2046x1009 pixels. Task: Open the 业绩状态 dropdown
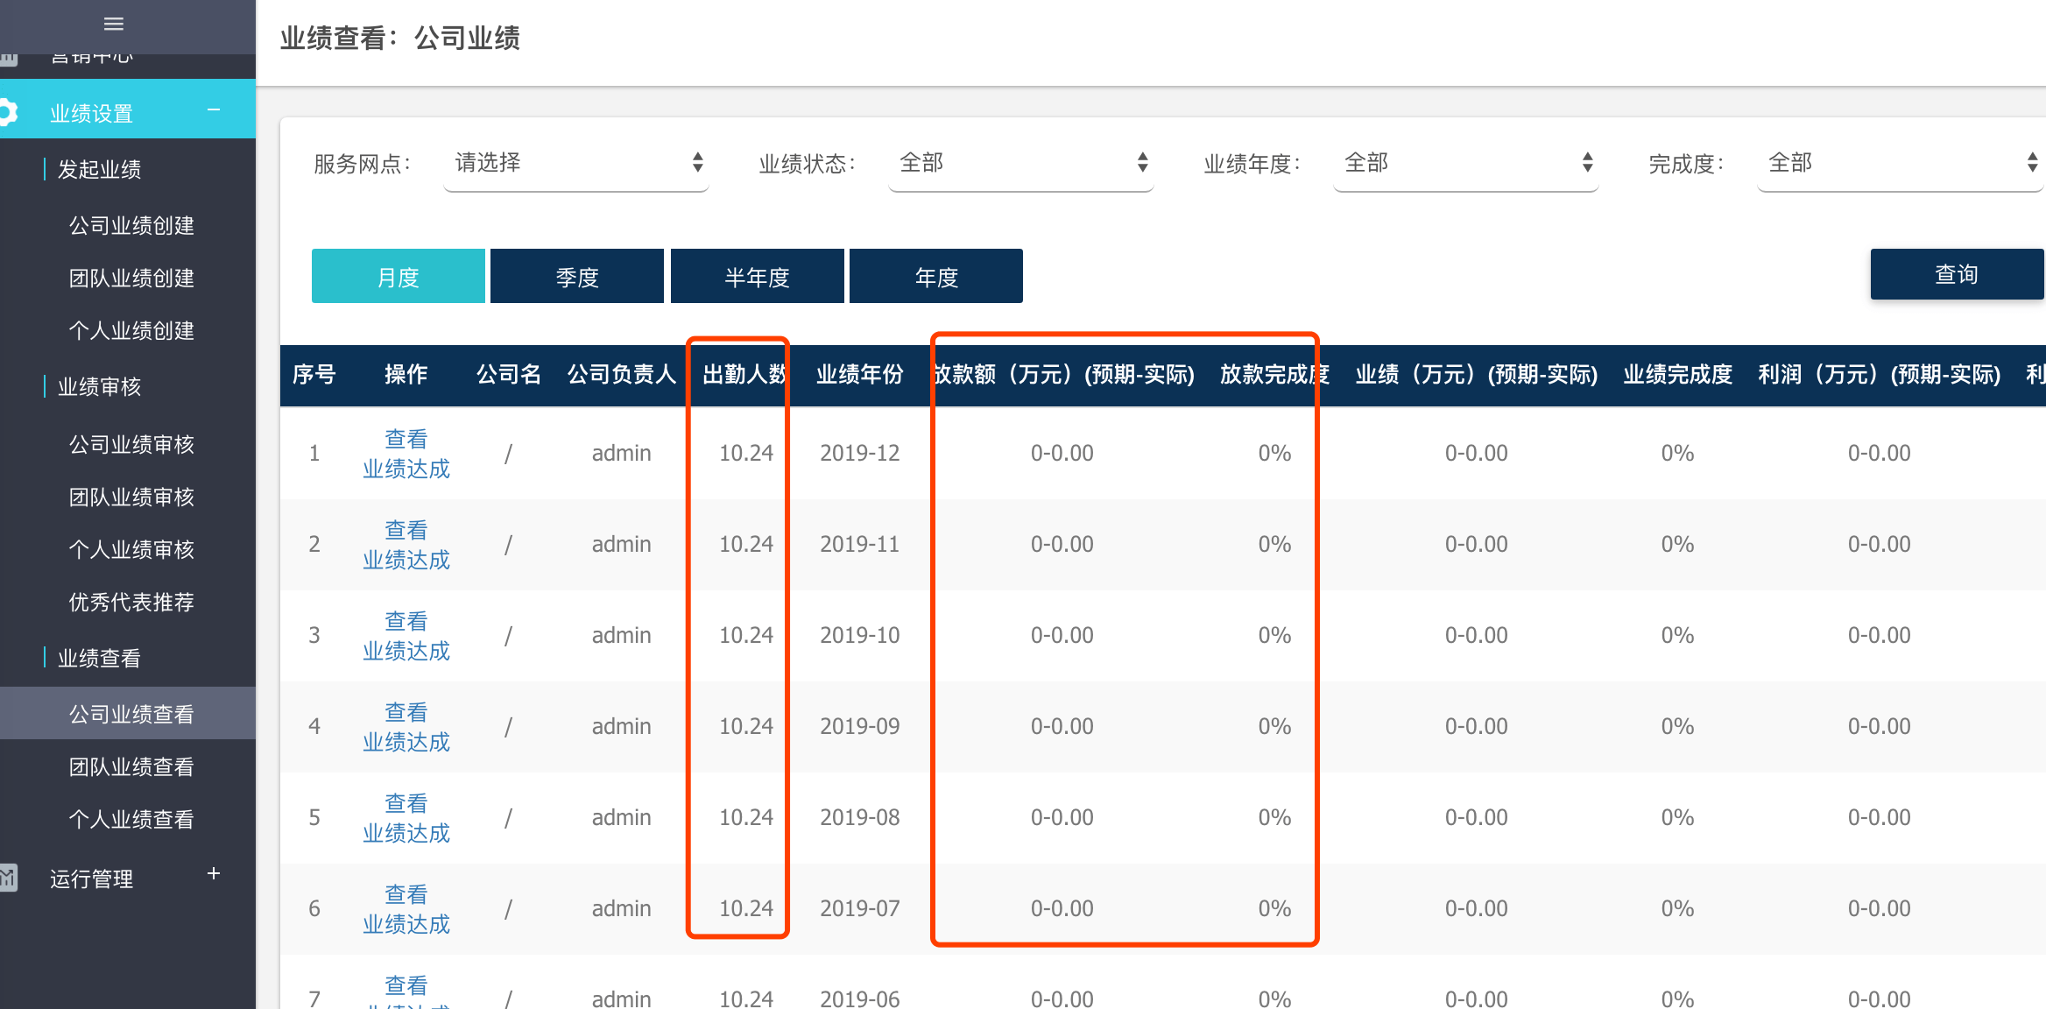(1019, 162)
